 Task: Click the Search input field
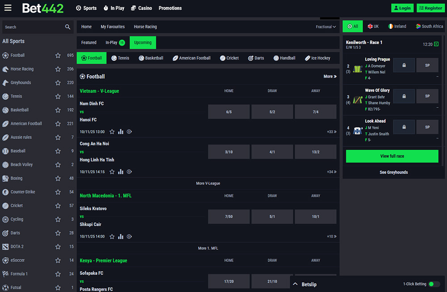[x=34, y=27]
